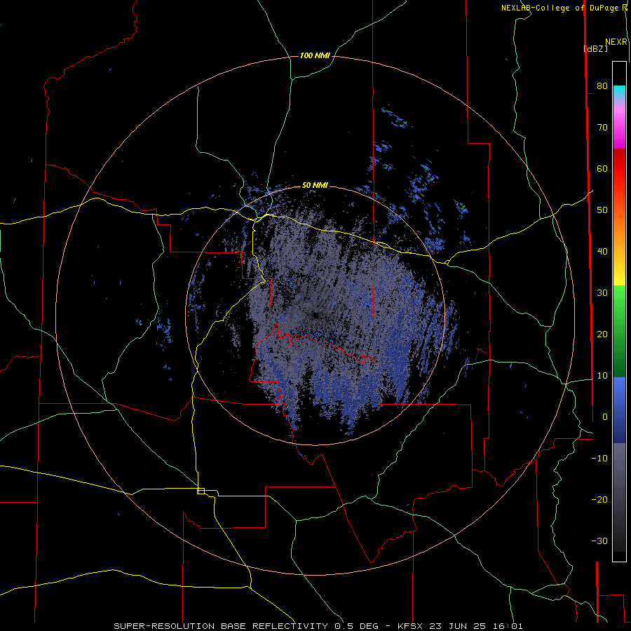Click the cyan top band of color scale
The height and width of the screenshot is (631, 631).
pos(619,91)
